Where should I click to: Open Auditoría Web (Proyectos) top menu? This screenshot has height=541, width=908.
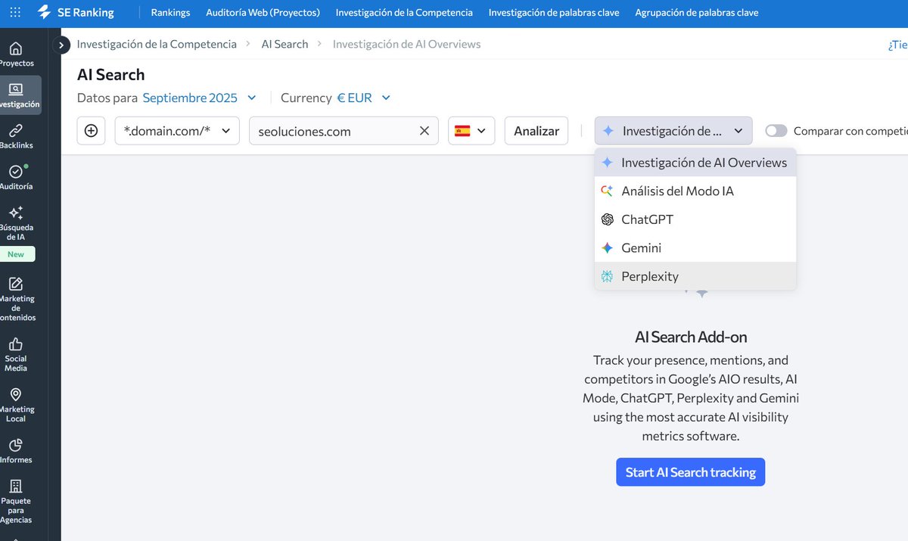[263, 13]
